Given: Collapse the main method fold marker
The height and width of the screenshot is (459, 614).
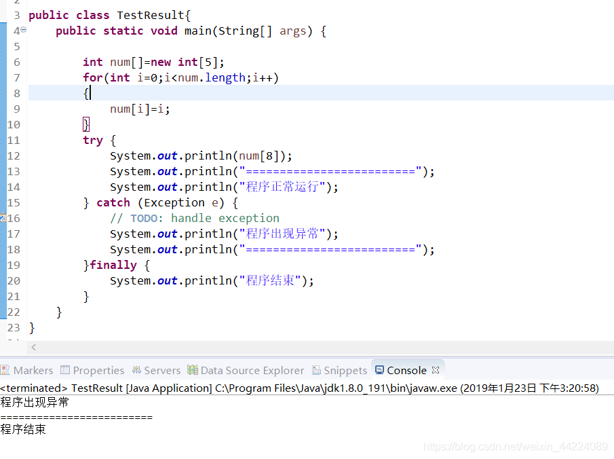Looking at the screenshot, I should click(x=24, y=29).
